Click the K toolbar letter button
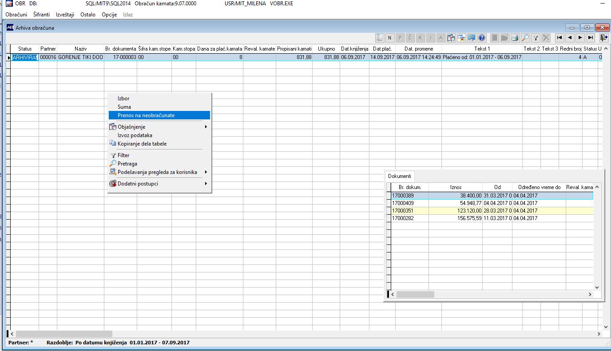 click(x=421, y=38)
